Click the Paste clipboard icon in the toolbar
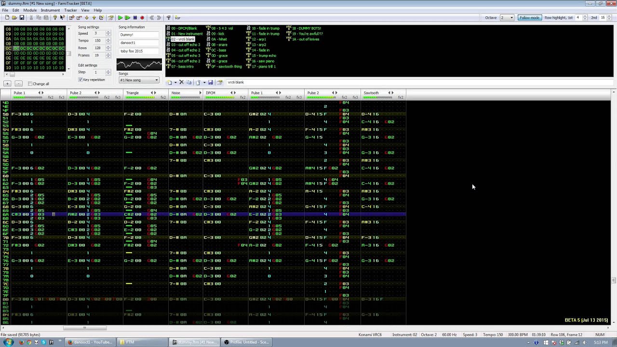The width and height of the screenshot is (617, 347). (46, 17)
